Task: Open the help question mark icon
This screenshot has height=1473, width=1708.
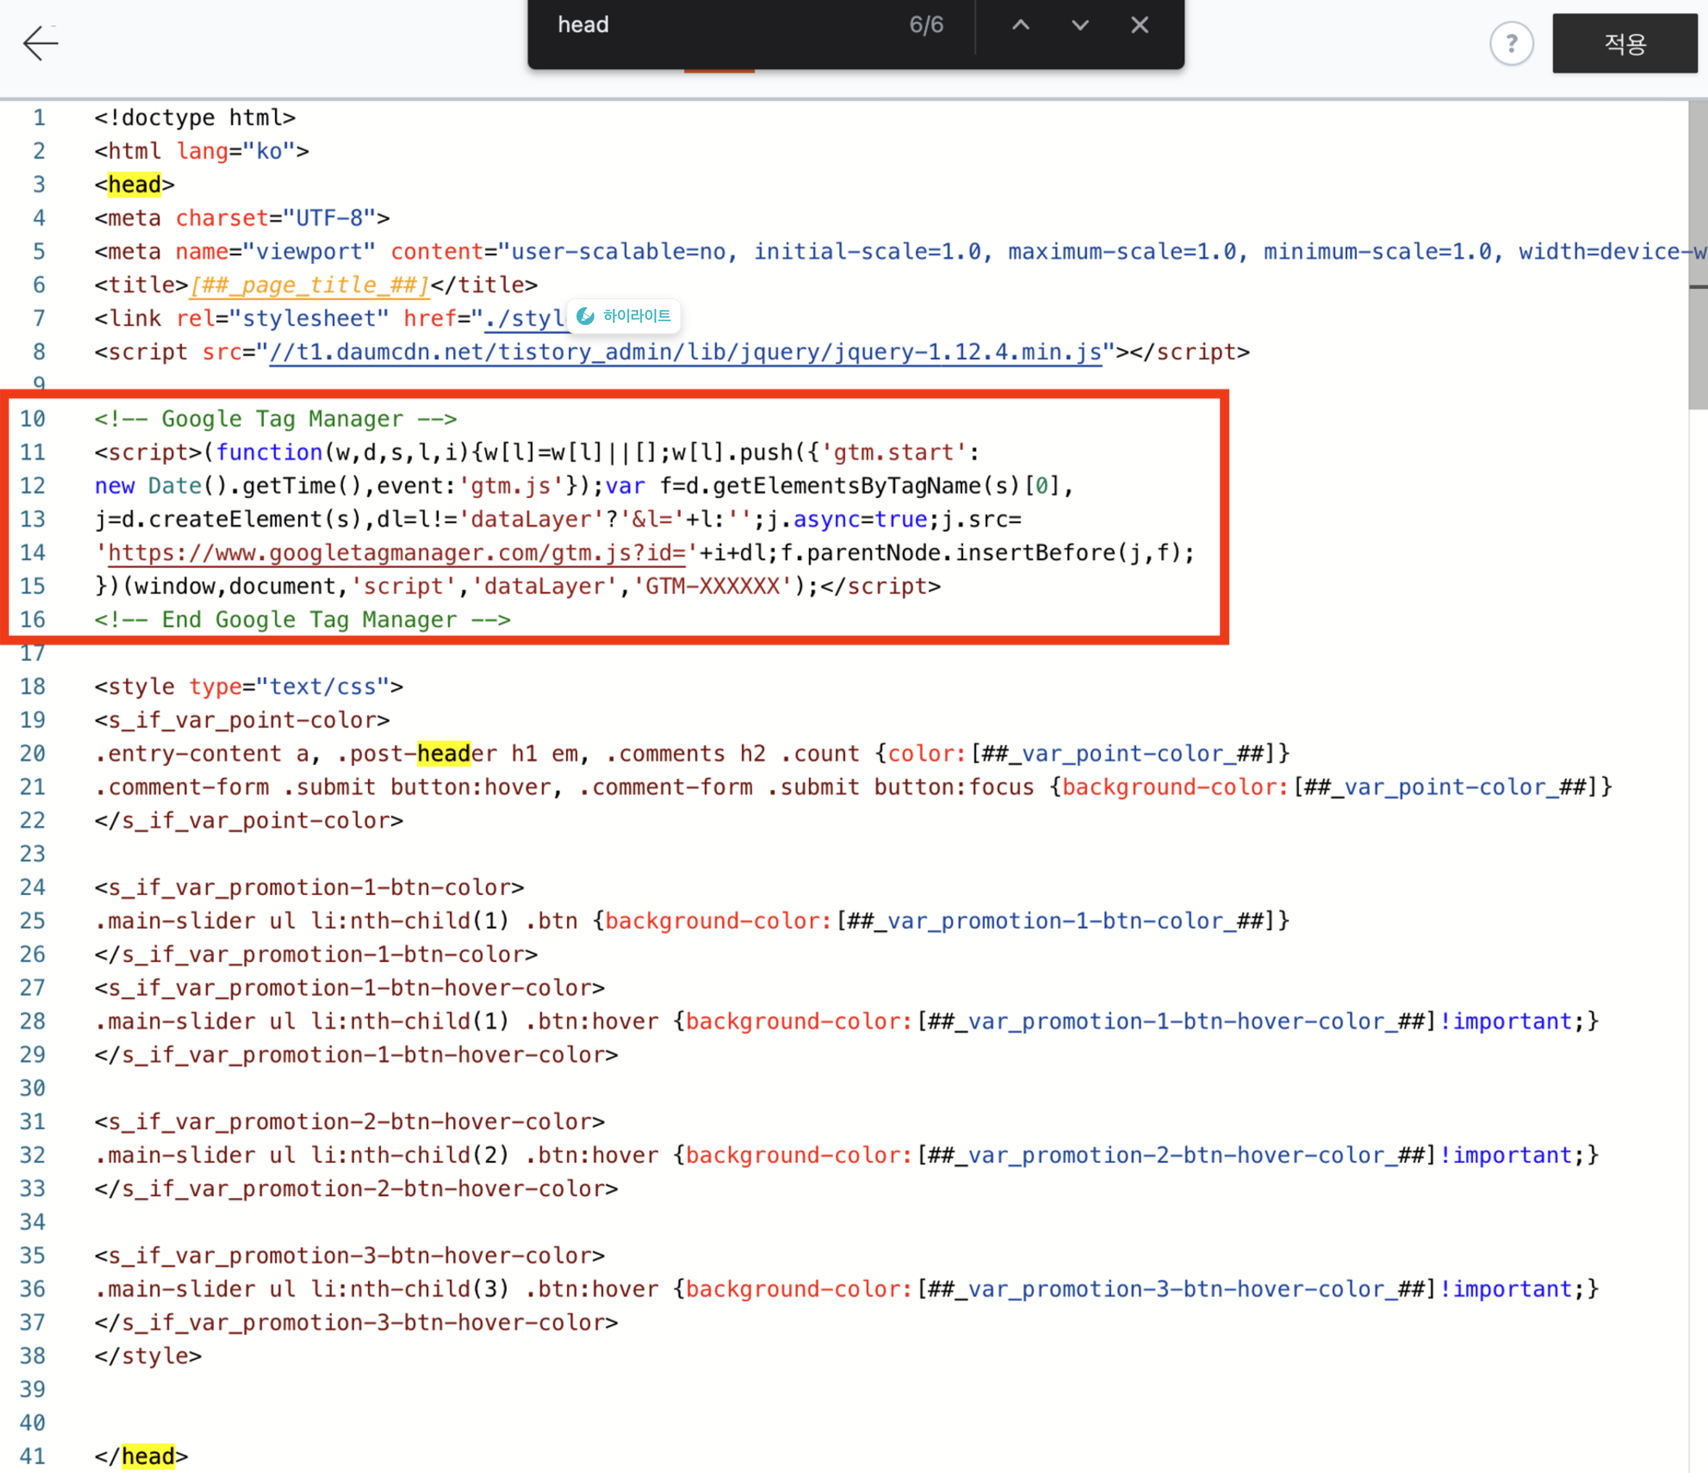Action: (1511, 43)
